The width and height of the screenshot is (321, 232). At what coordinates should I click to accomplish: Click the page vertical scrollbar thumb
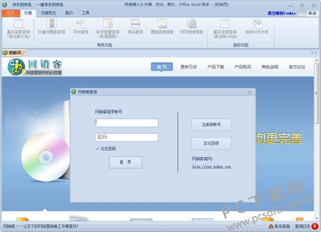(317, 94)
